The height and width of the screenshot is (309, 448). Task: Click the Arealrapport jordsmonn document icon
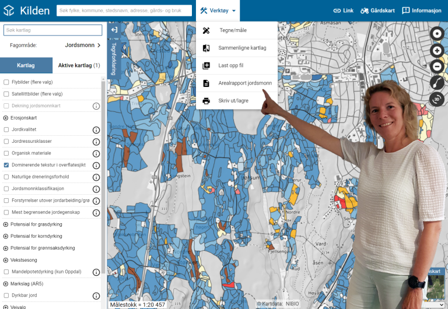tap(206, 83)
